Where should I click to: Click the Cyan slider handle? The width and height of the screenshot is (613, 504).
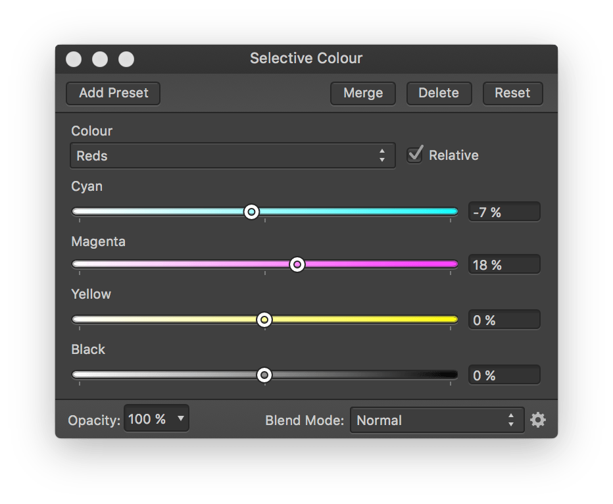click(251, 212)
